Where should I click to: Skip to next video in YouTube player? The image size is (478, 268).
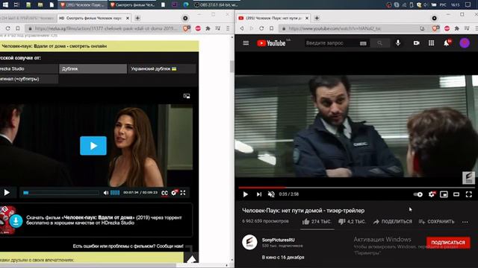click(x=259, y=194)
